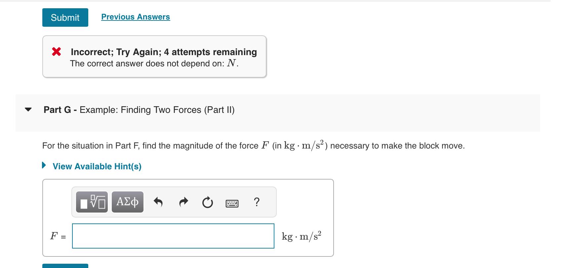The height and width of the screenshot is (268, 567).
Task: Click the red incorrect X indicator
Action: [58, 52]
